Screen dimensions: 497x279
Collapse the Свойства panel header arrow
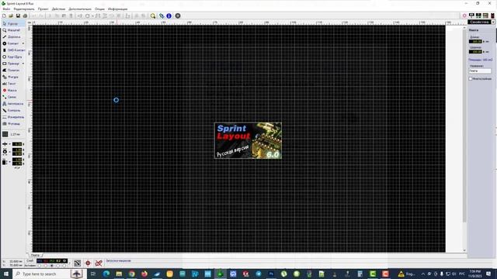pyautogui.click(x=494, y=22)
